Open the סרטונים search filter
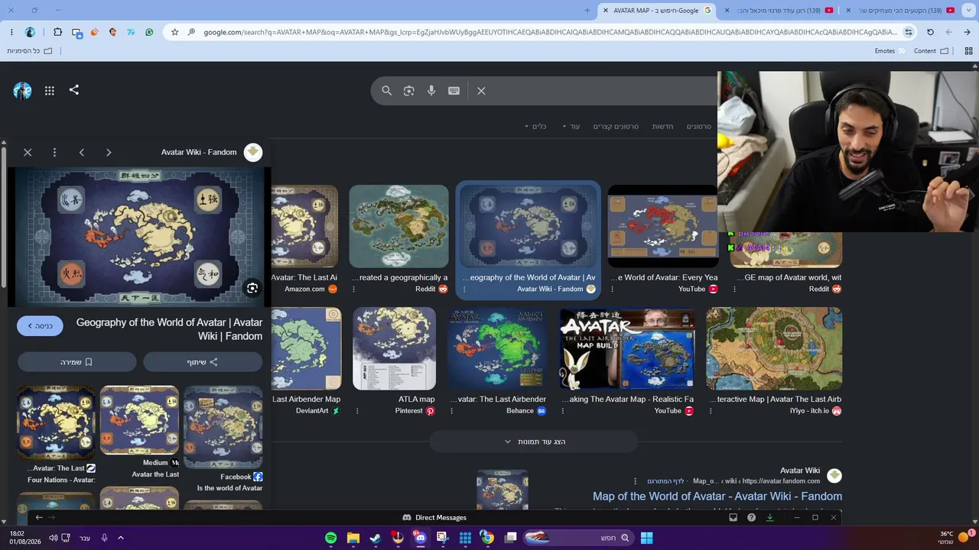Image resolution: width=979 pixels, height=550 pixels. pyautogui.click(x=698, y=126)
